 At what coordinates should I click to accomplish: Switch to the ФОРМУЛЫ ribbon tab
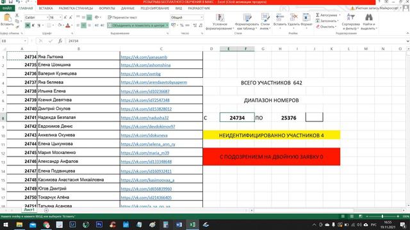click(x=107, y=8)
